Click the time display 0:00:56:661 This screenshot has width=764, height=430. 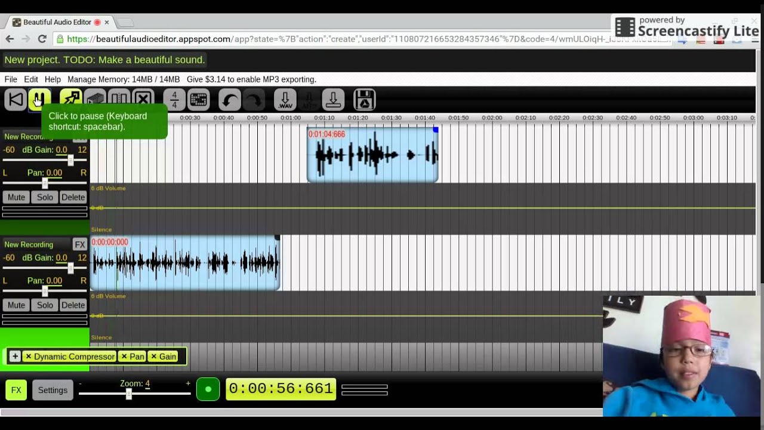(281, 389)
